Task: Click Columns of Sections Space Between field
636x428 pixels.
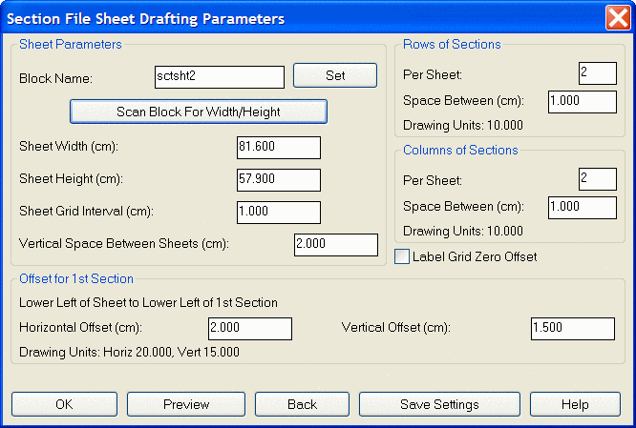Action: (x=583, y=207)
